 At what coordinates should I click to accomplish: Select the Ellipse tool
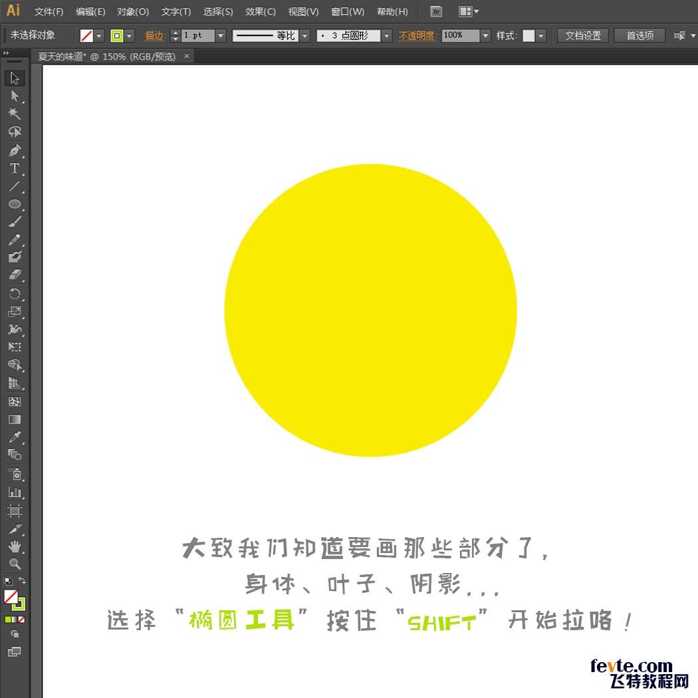pyautogui.click(x=15, y=204)
